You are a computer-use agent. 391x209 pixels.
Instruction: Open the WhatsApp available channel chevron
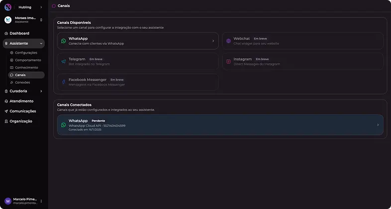click(x=213, y=41)
